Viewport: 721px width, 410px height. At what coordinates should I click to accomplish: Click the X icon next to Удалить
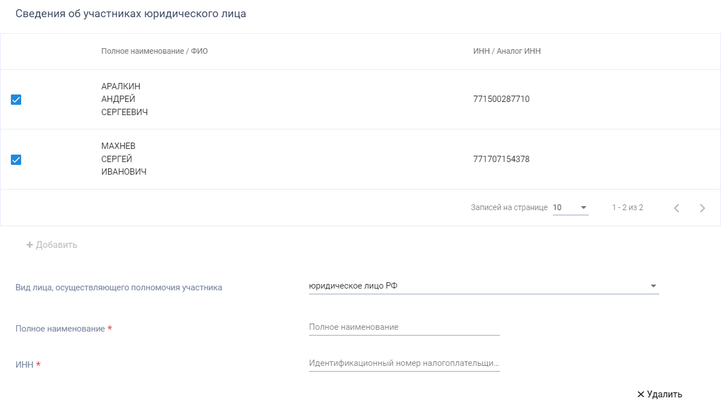click(x=641, y=395)
